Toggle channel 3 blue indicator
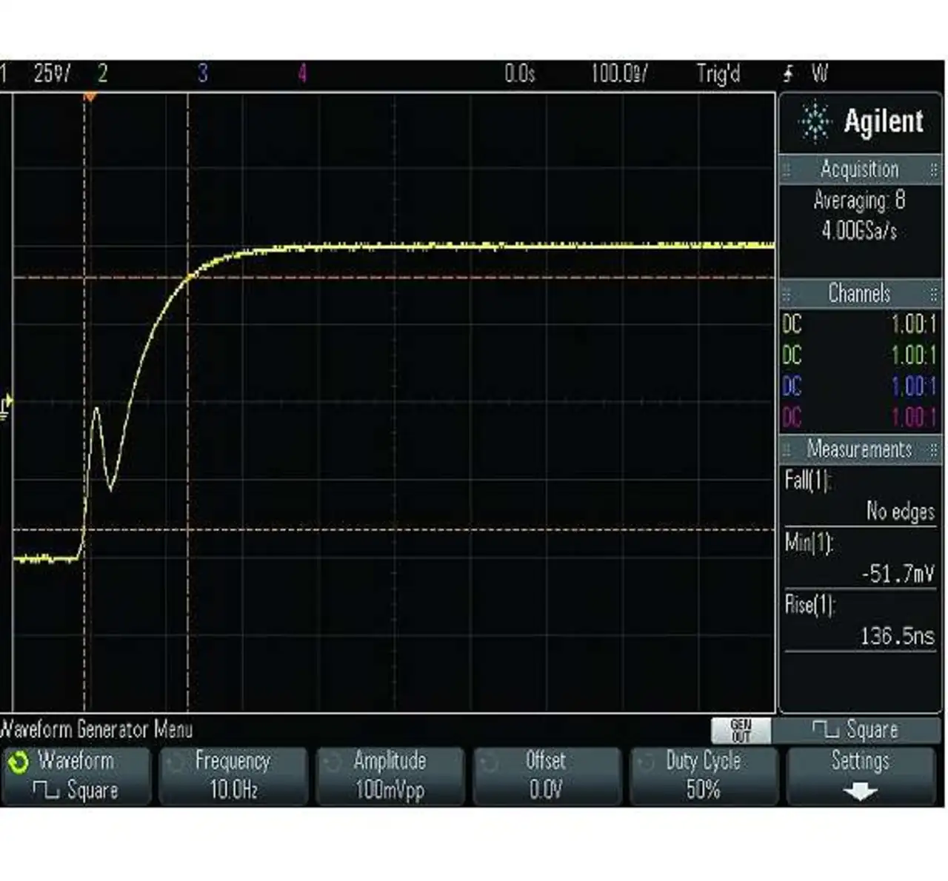Image resolution: width=948 pixels, height=881 pixels. click(202, 73)
